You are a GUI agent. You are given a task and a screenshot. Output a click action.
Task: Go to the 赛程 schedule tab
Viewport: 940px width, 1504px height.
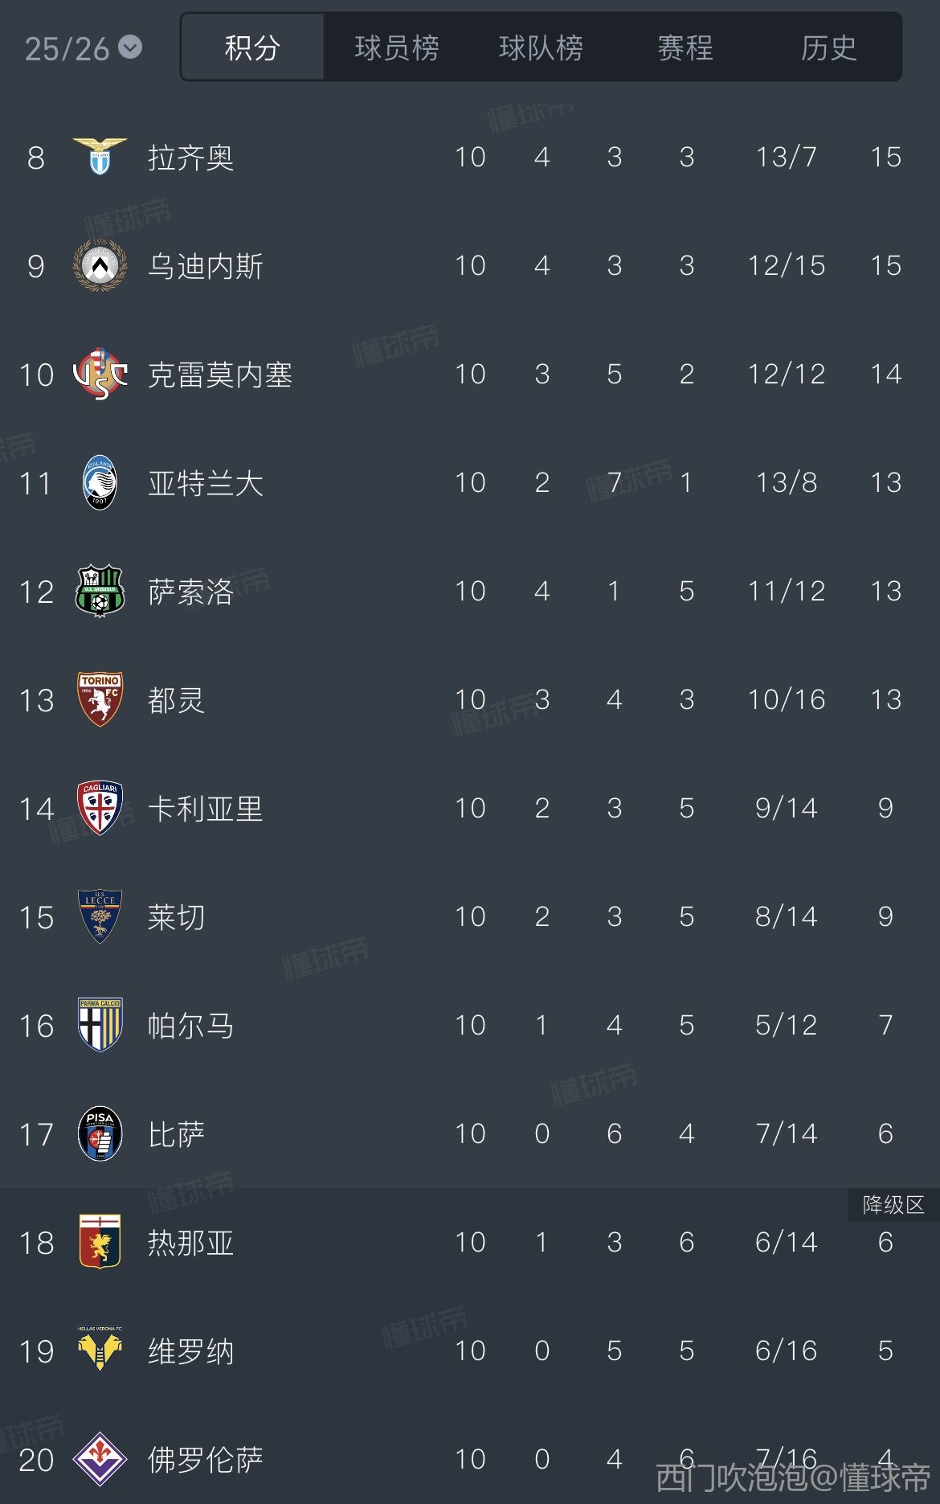(685, 48)
